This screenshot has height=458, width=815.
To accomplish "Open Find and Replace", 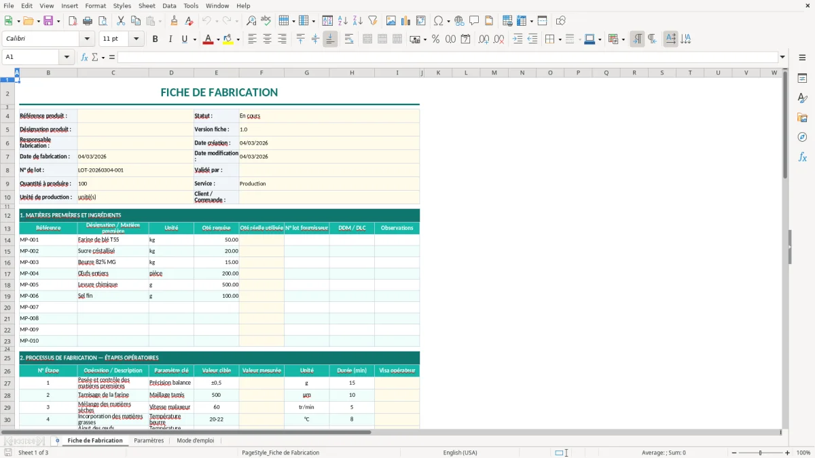I will 251,21.
